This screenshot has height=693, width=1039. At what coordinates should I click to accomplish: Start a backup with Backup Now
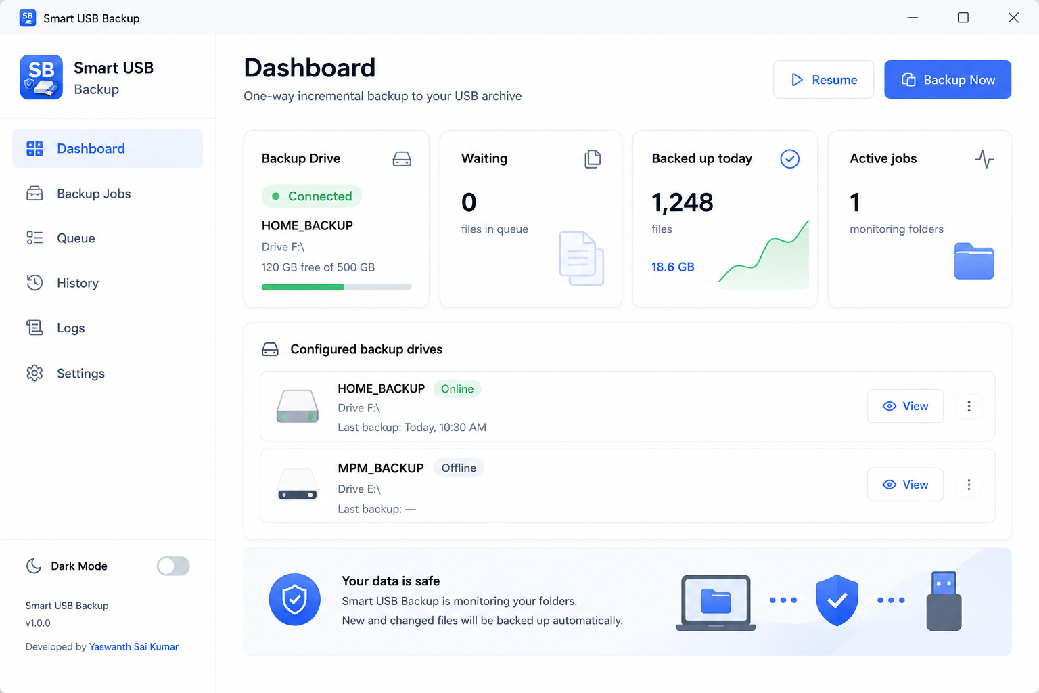(948, 80)
